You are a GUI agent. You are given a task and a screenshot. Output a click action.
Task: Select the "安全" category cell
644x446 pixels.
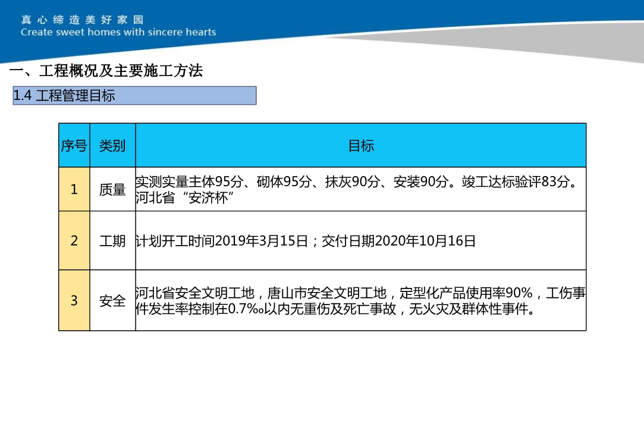pos(112,301)
